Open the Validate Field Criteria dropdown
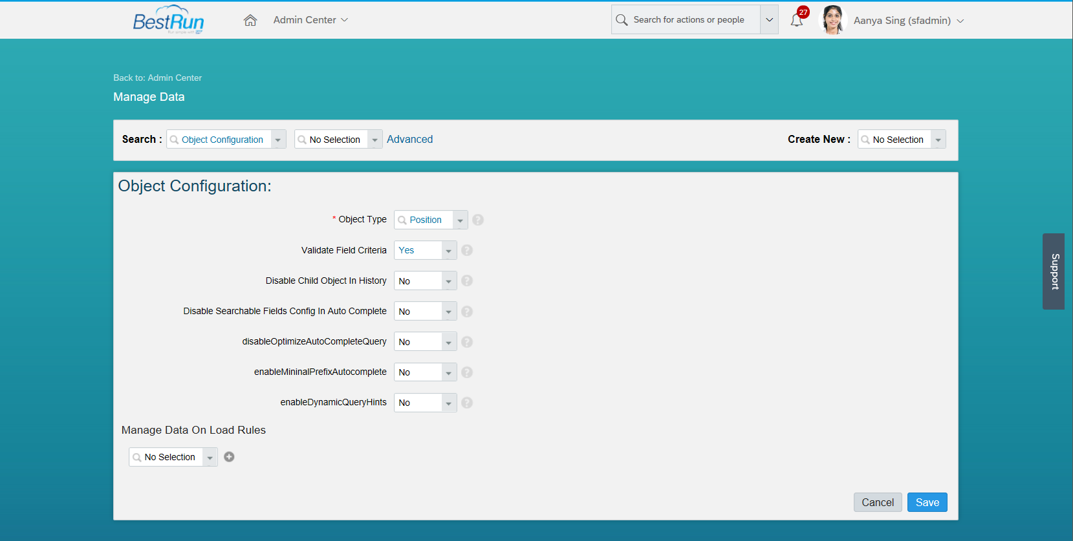 (x=449, y=250)
